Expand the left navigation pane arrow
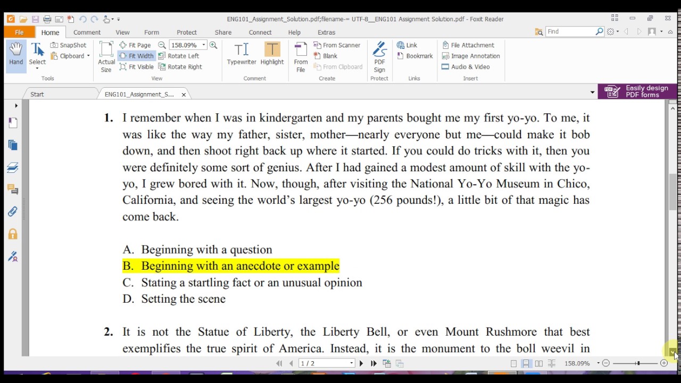This screenshot has height=383, width=681. (x=16, y=106)
